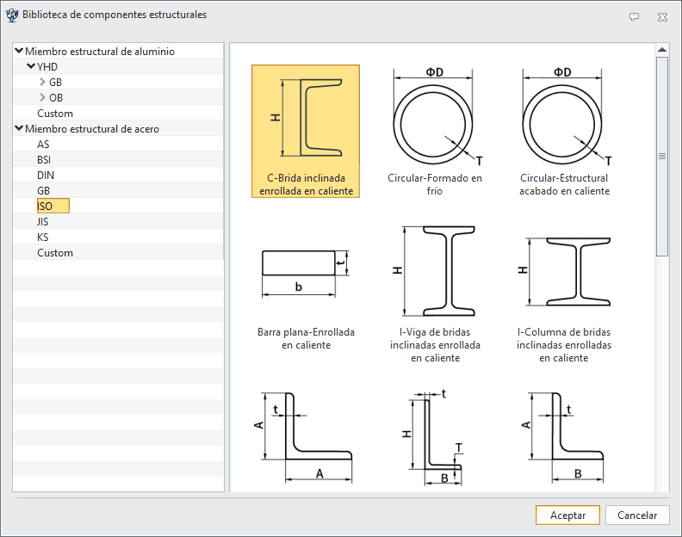The image size is (682, 537).
Task: Select the I-Columna de bridas inclinadas profile
Action: point(564,293)
